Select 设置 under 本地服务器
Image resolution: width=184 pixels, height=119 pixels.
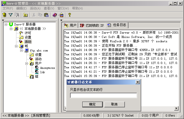28,37
